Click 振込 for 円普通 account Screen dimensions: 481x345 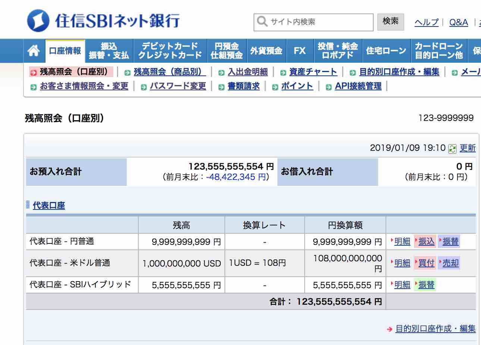[x=427, y=242]
